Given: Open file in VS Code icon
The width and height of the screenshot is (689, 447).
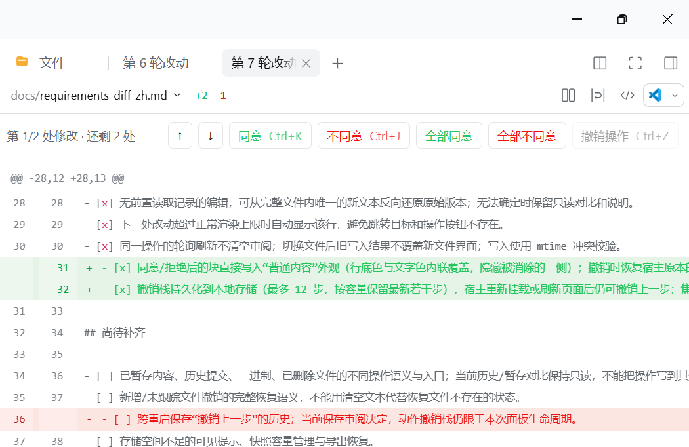Looking at the screenshot, I should 655,95.
